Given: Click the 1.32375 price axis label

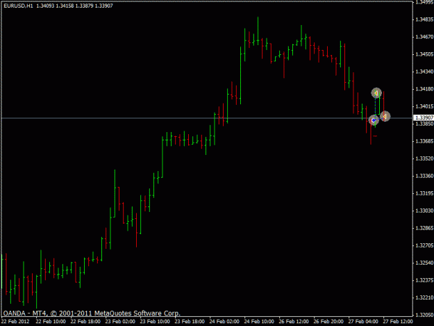Looking at the screenshot, I should (424, 280).
